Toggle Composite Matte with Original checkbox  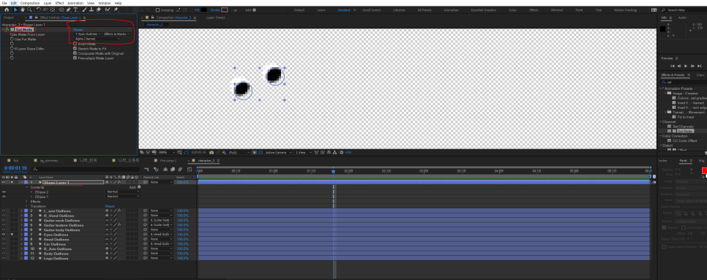click(75, 53)
